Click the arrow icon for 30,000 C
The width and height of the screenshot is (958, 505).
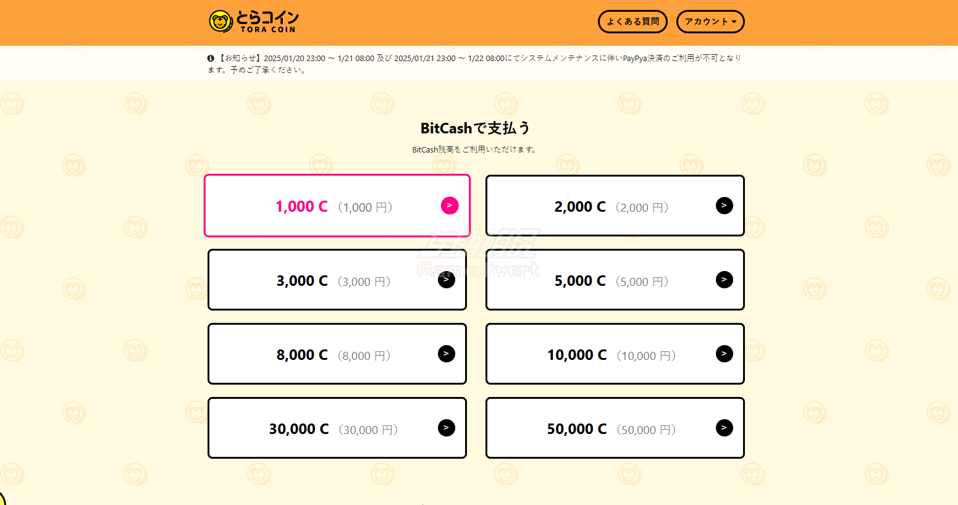click(x=447, y=428)
